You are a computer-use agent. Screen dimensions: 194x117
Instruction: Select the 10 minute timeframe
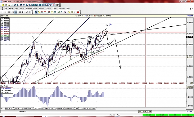(9, 12)
